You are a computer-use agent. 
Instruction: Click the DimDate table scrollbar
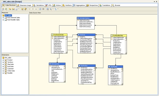tap(94, 45)
